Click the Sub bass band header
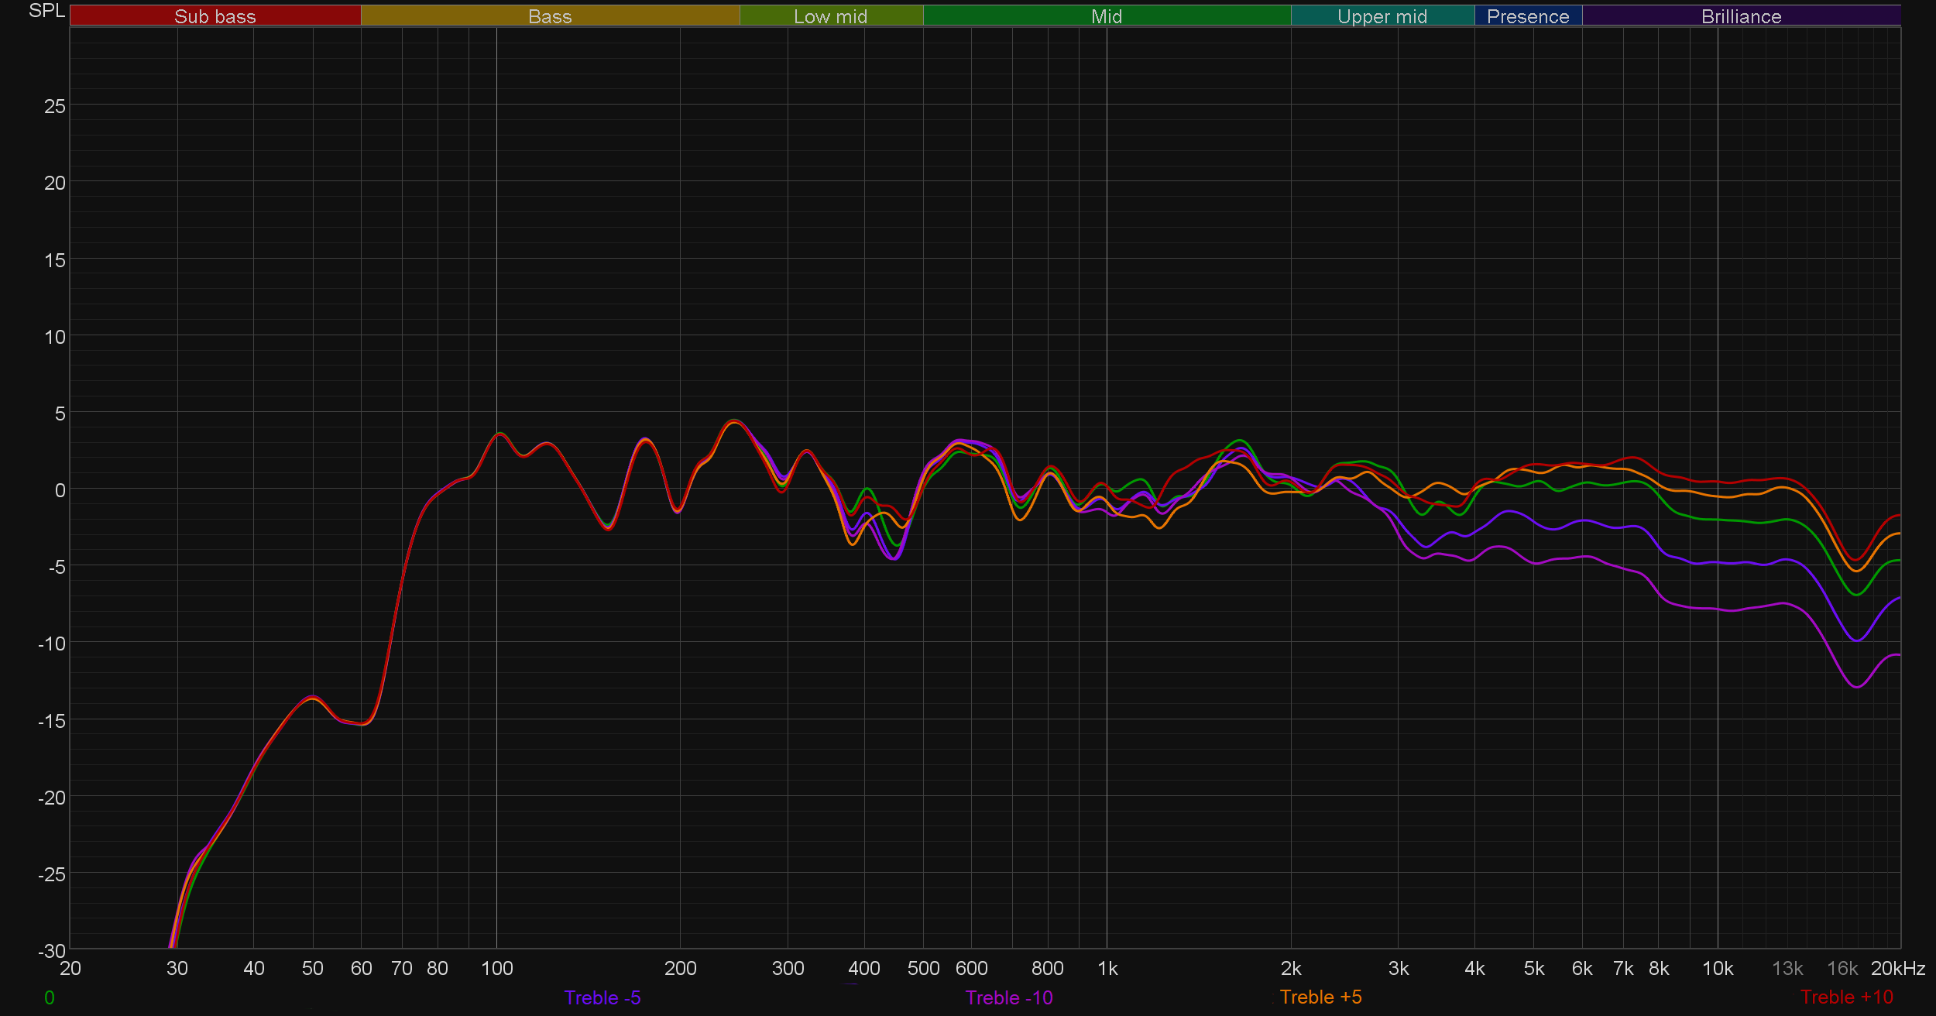 point(215,16)
